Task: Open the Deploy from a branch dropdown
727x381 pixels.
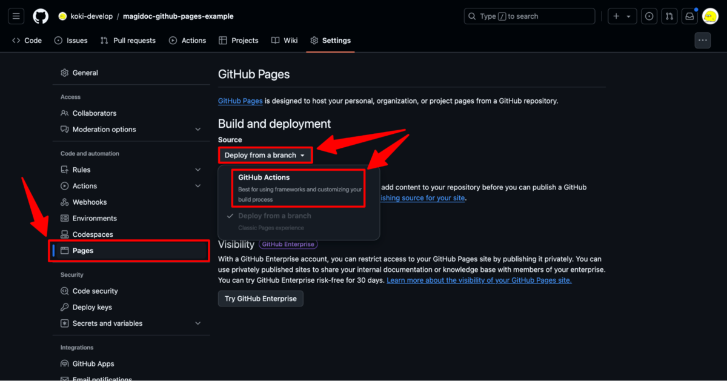Action: (265, 155)
